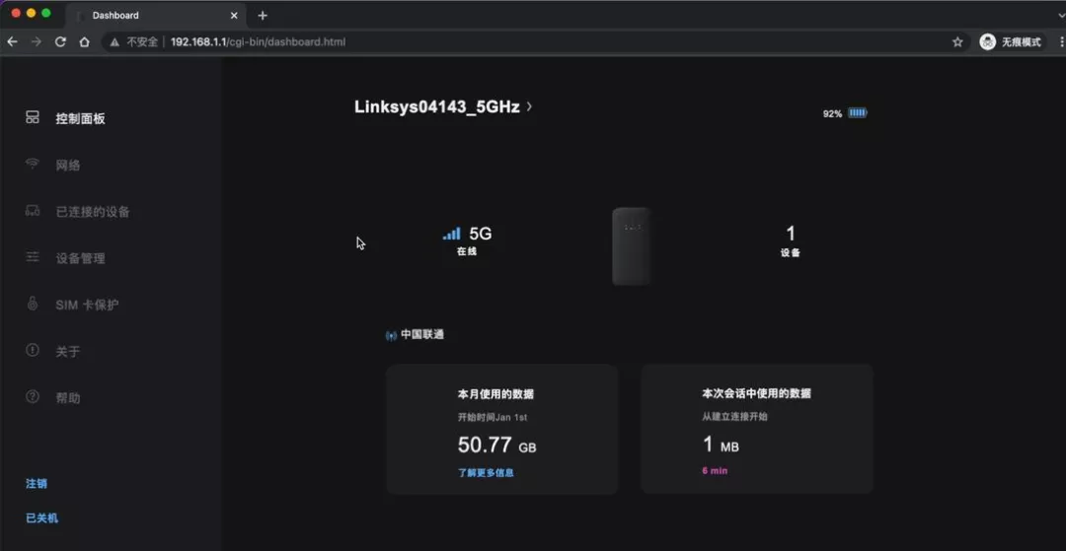Click the 本月使用的数据 heading
The width and height of the screenshot is (1066, 551).
(495, 394)
